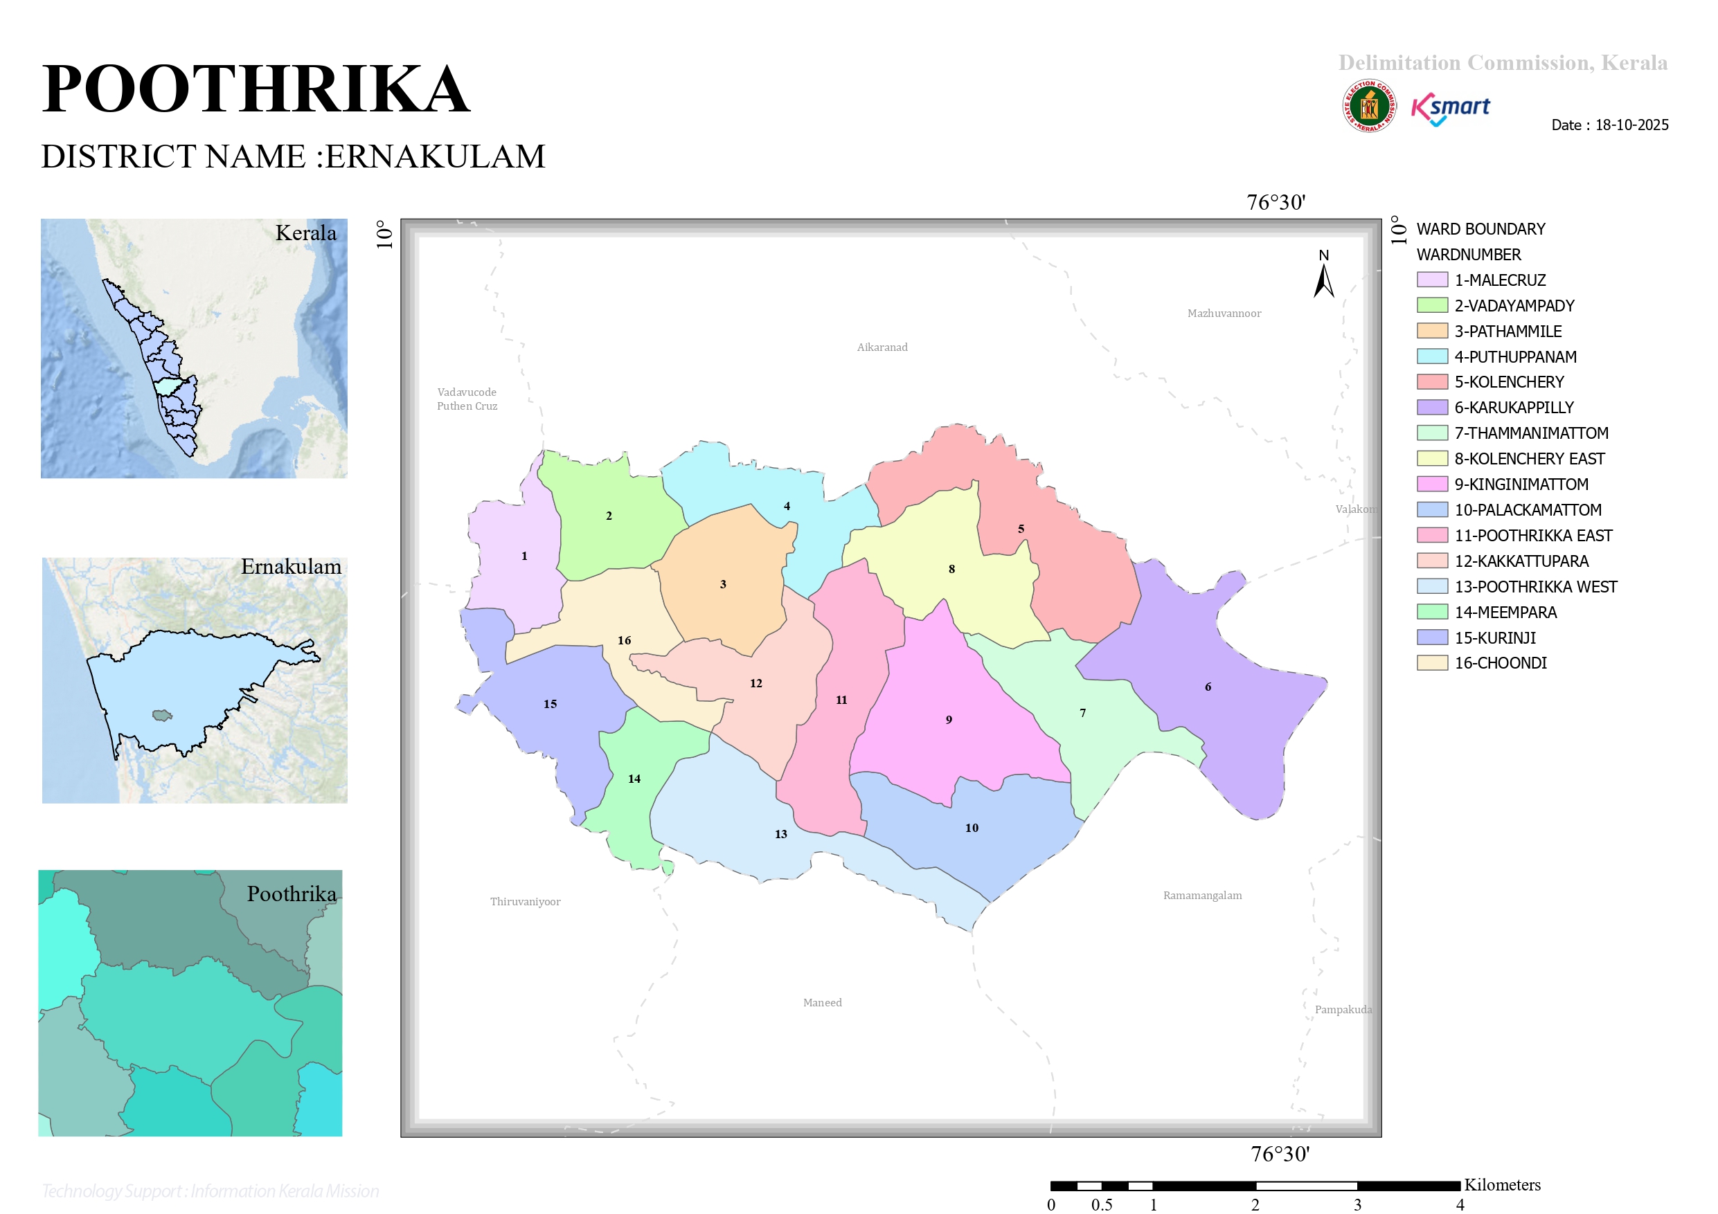The image size is (1718, 1214).
Task: Open the Poothrika locality inset map
Action: click(x=190, y=1002)
